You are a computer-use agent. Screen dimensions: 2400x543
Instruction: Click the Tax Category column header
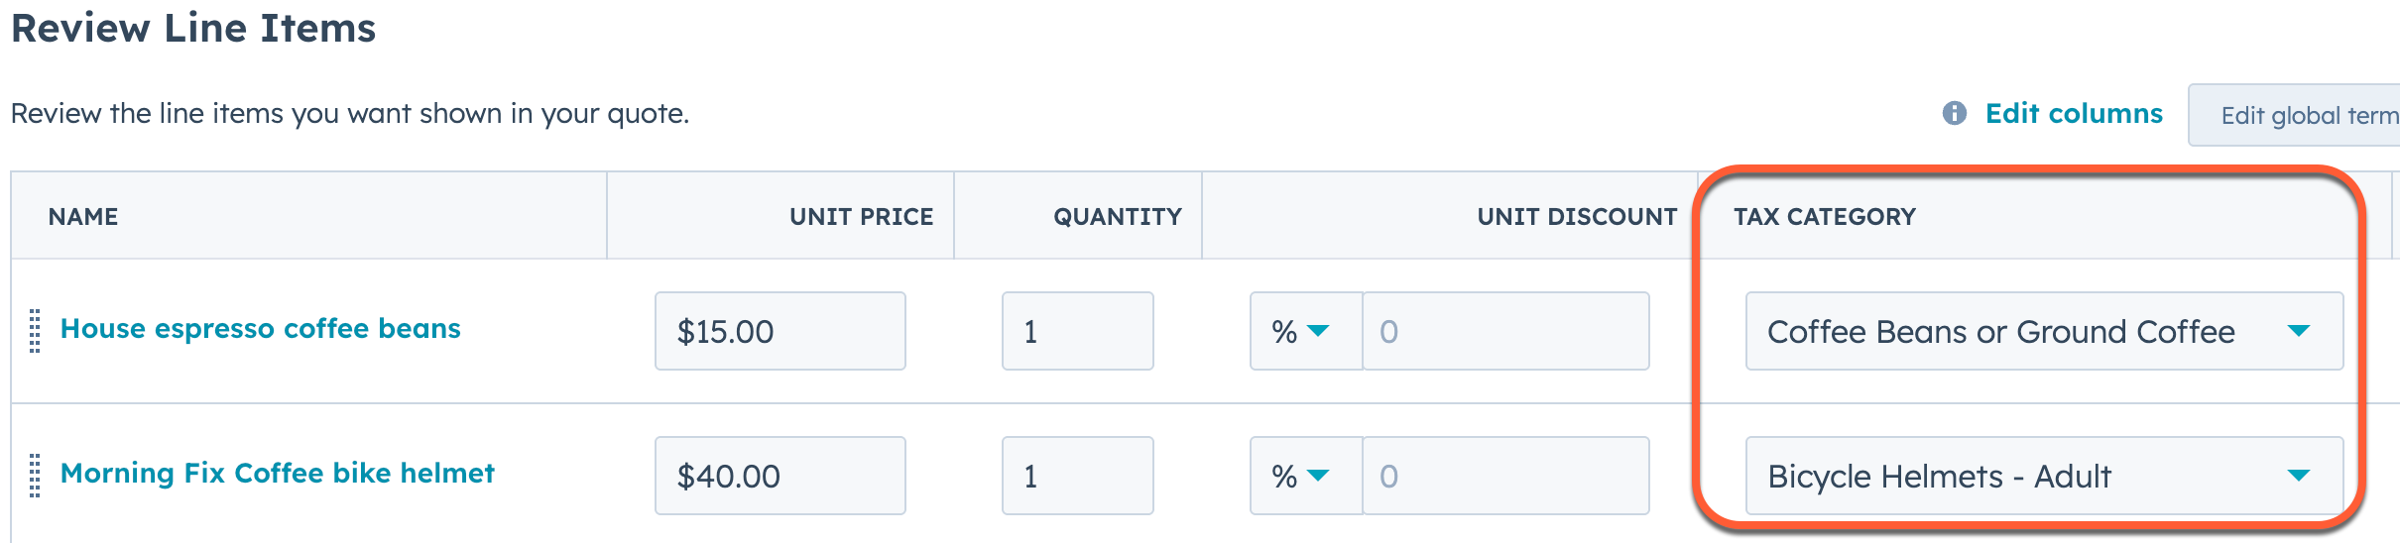pyautogui.click(x=1824, y=217)
